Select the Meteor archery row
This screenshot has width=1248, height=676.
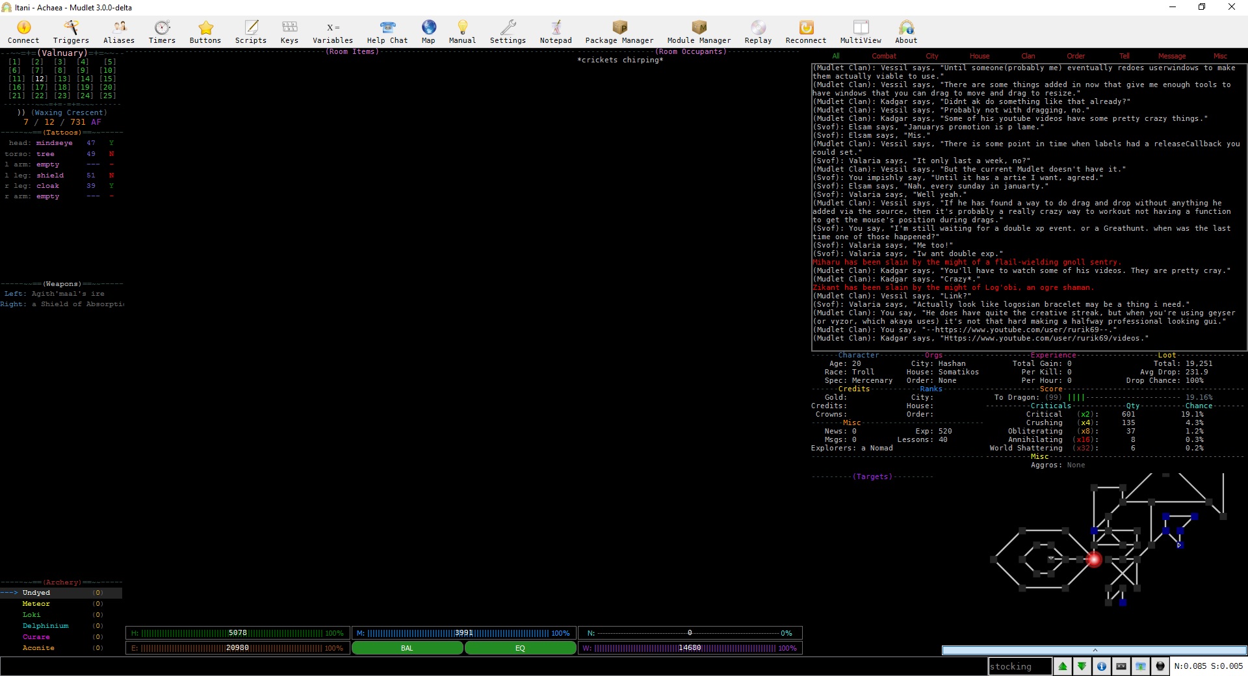coord(61,604)
